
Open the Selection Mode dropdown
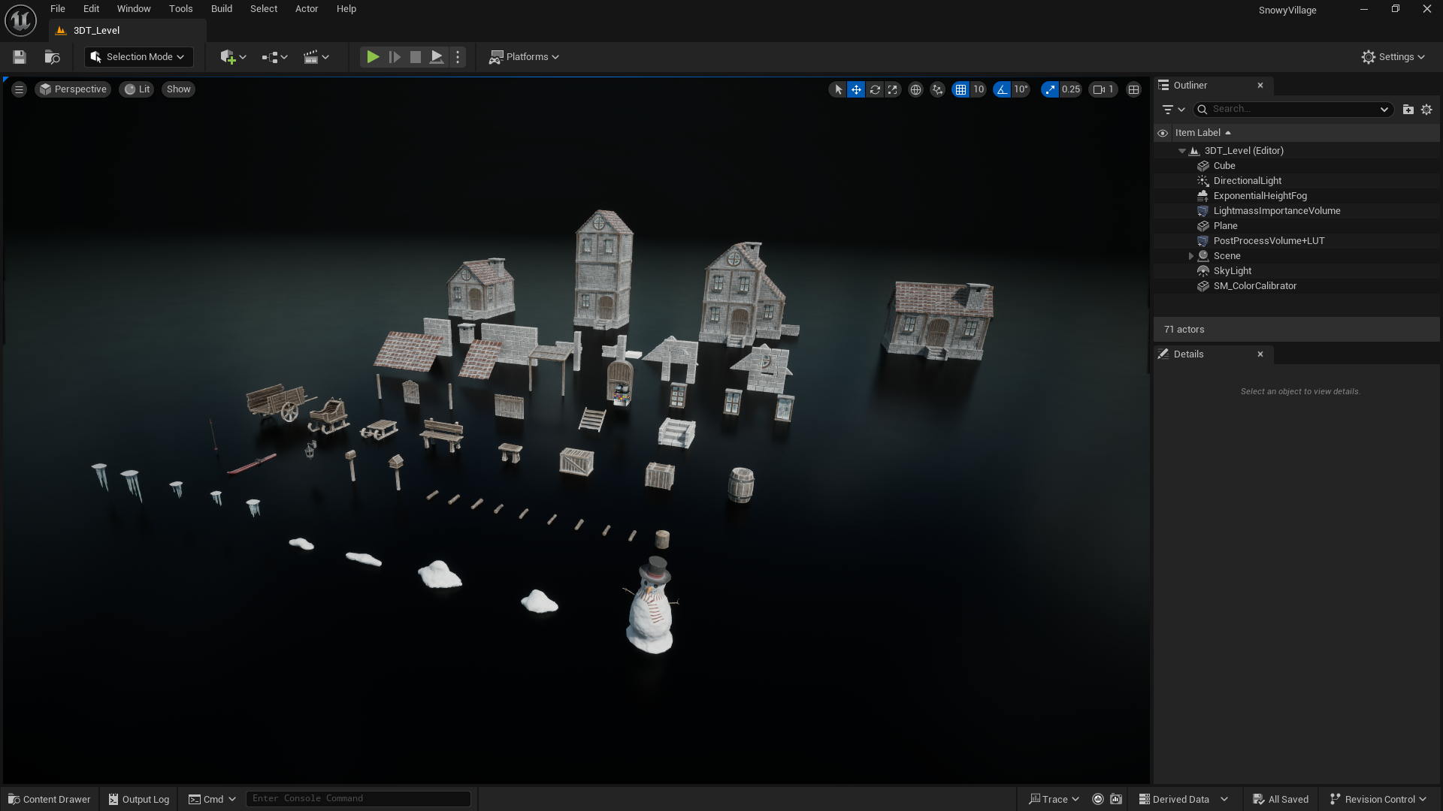click(138, 57)
